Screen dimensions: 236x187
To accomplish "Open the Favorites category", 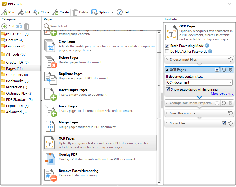I will (20, 46).
